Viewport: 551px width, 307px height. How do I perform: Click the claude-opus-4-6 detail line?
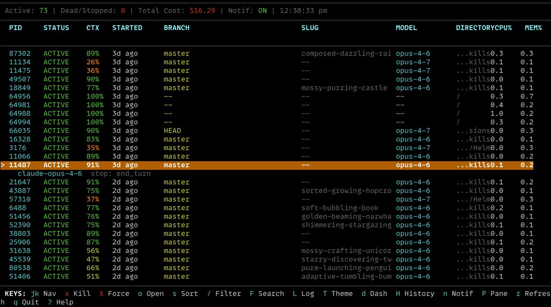tap(84, 174)
